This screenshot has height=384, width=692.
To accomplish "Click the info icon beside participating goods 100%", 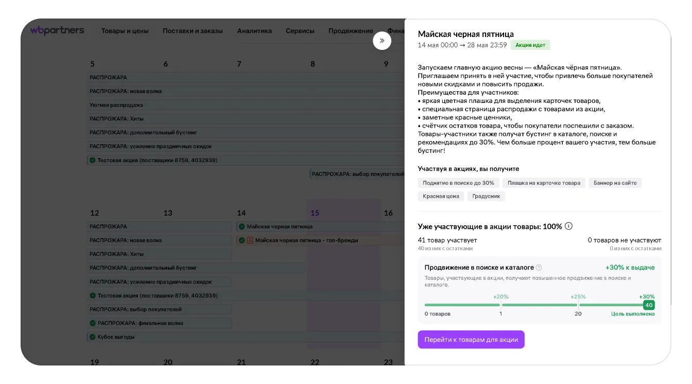I will pos(568,226).
